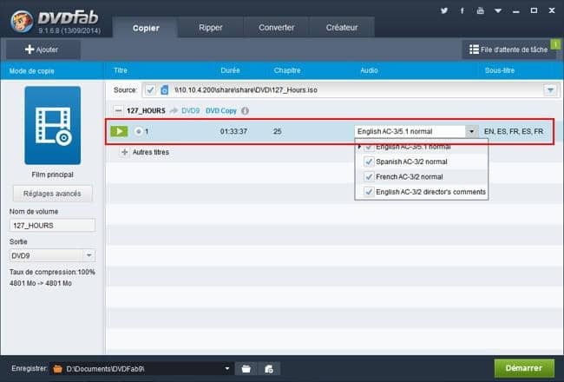Click the arrow icon after 127_HOURS
Viewport: 564px width, 382px height.
[174, 111]
